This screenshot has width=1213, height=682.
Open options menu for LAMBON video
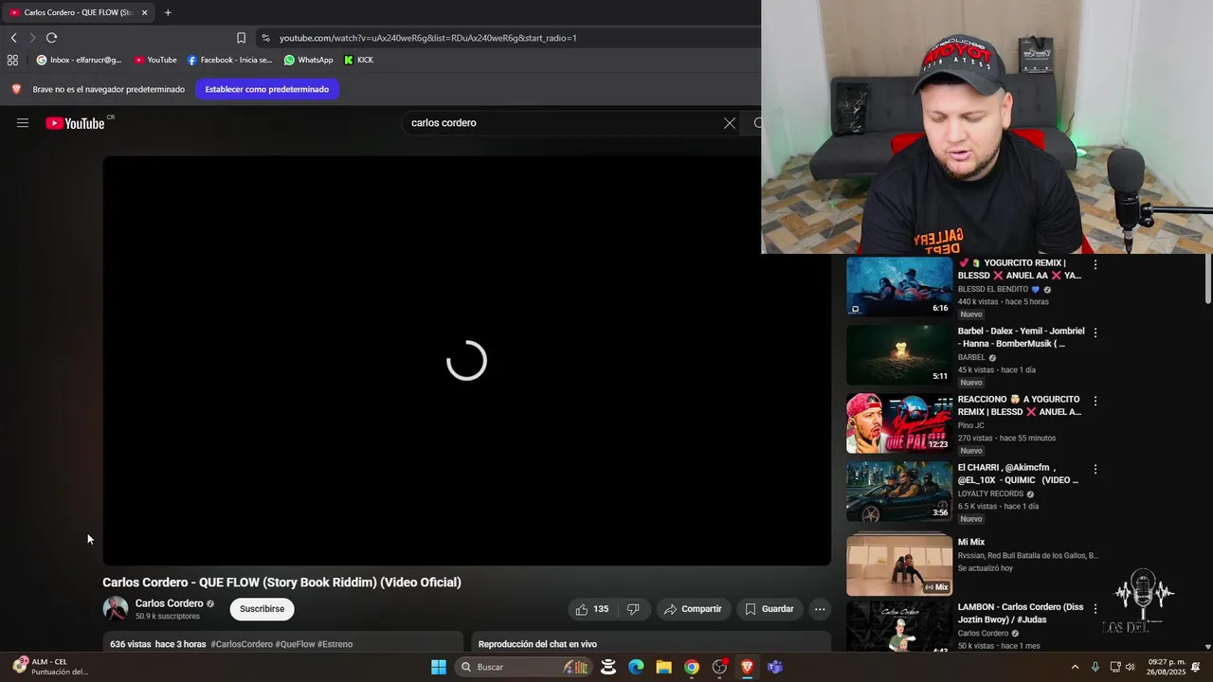click(1095, 608)
